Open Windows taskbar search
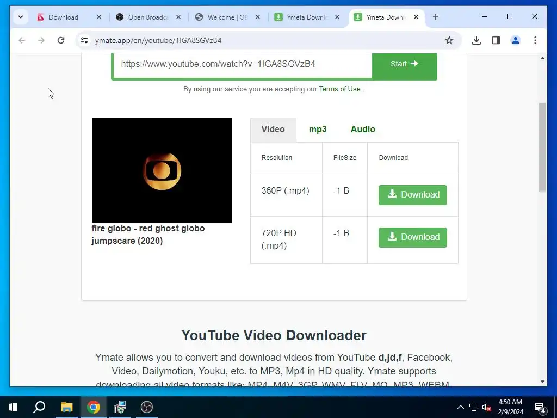 (39, 407)
